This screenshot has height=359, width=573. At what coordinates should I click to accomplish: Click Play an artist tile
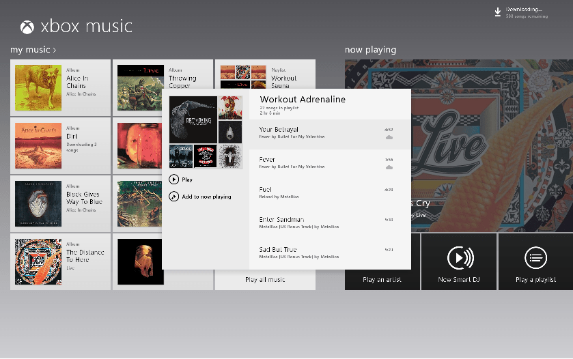(382, 261)
